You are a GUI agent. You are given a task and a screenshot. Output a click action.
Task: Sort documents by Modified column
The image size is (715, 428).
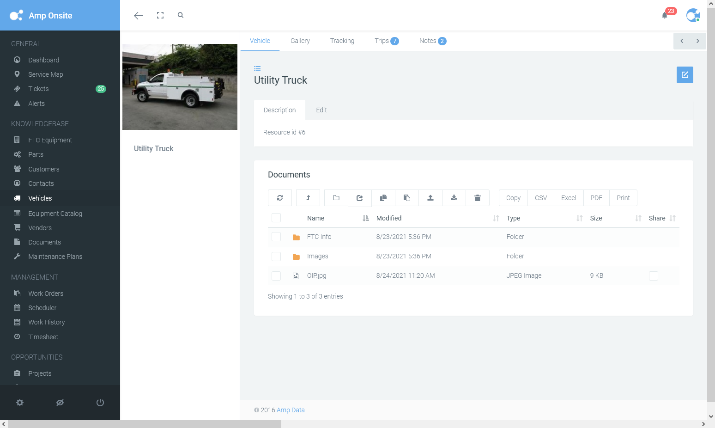(437, 218)
